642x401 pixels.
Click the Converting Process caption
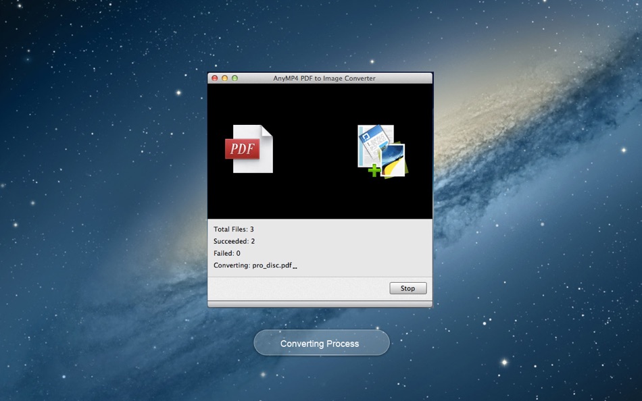point(322,343)
